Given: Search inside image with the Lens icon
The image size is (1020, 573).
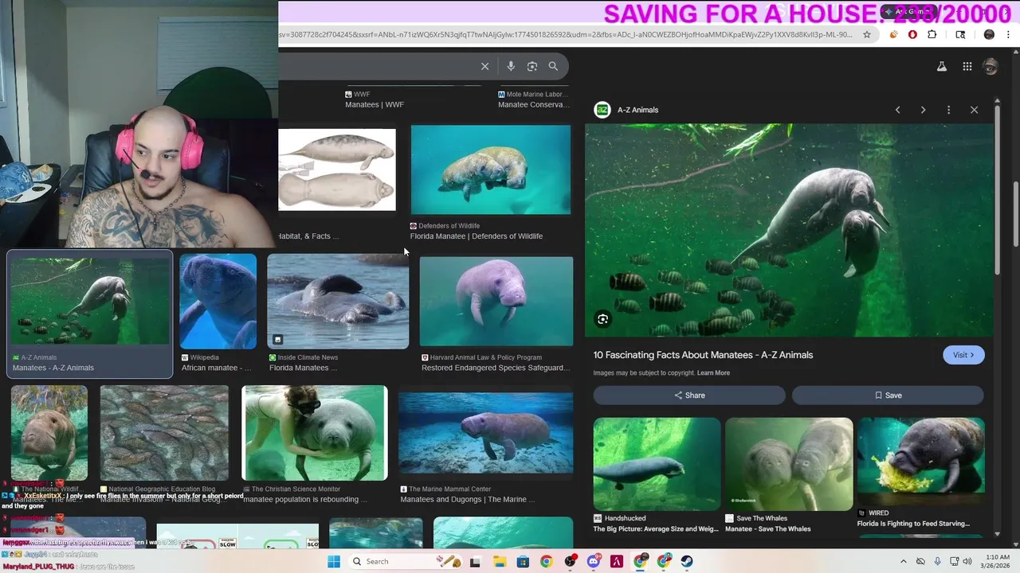Looking at the screenshot, I should coord(603,319).
